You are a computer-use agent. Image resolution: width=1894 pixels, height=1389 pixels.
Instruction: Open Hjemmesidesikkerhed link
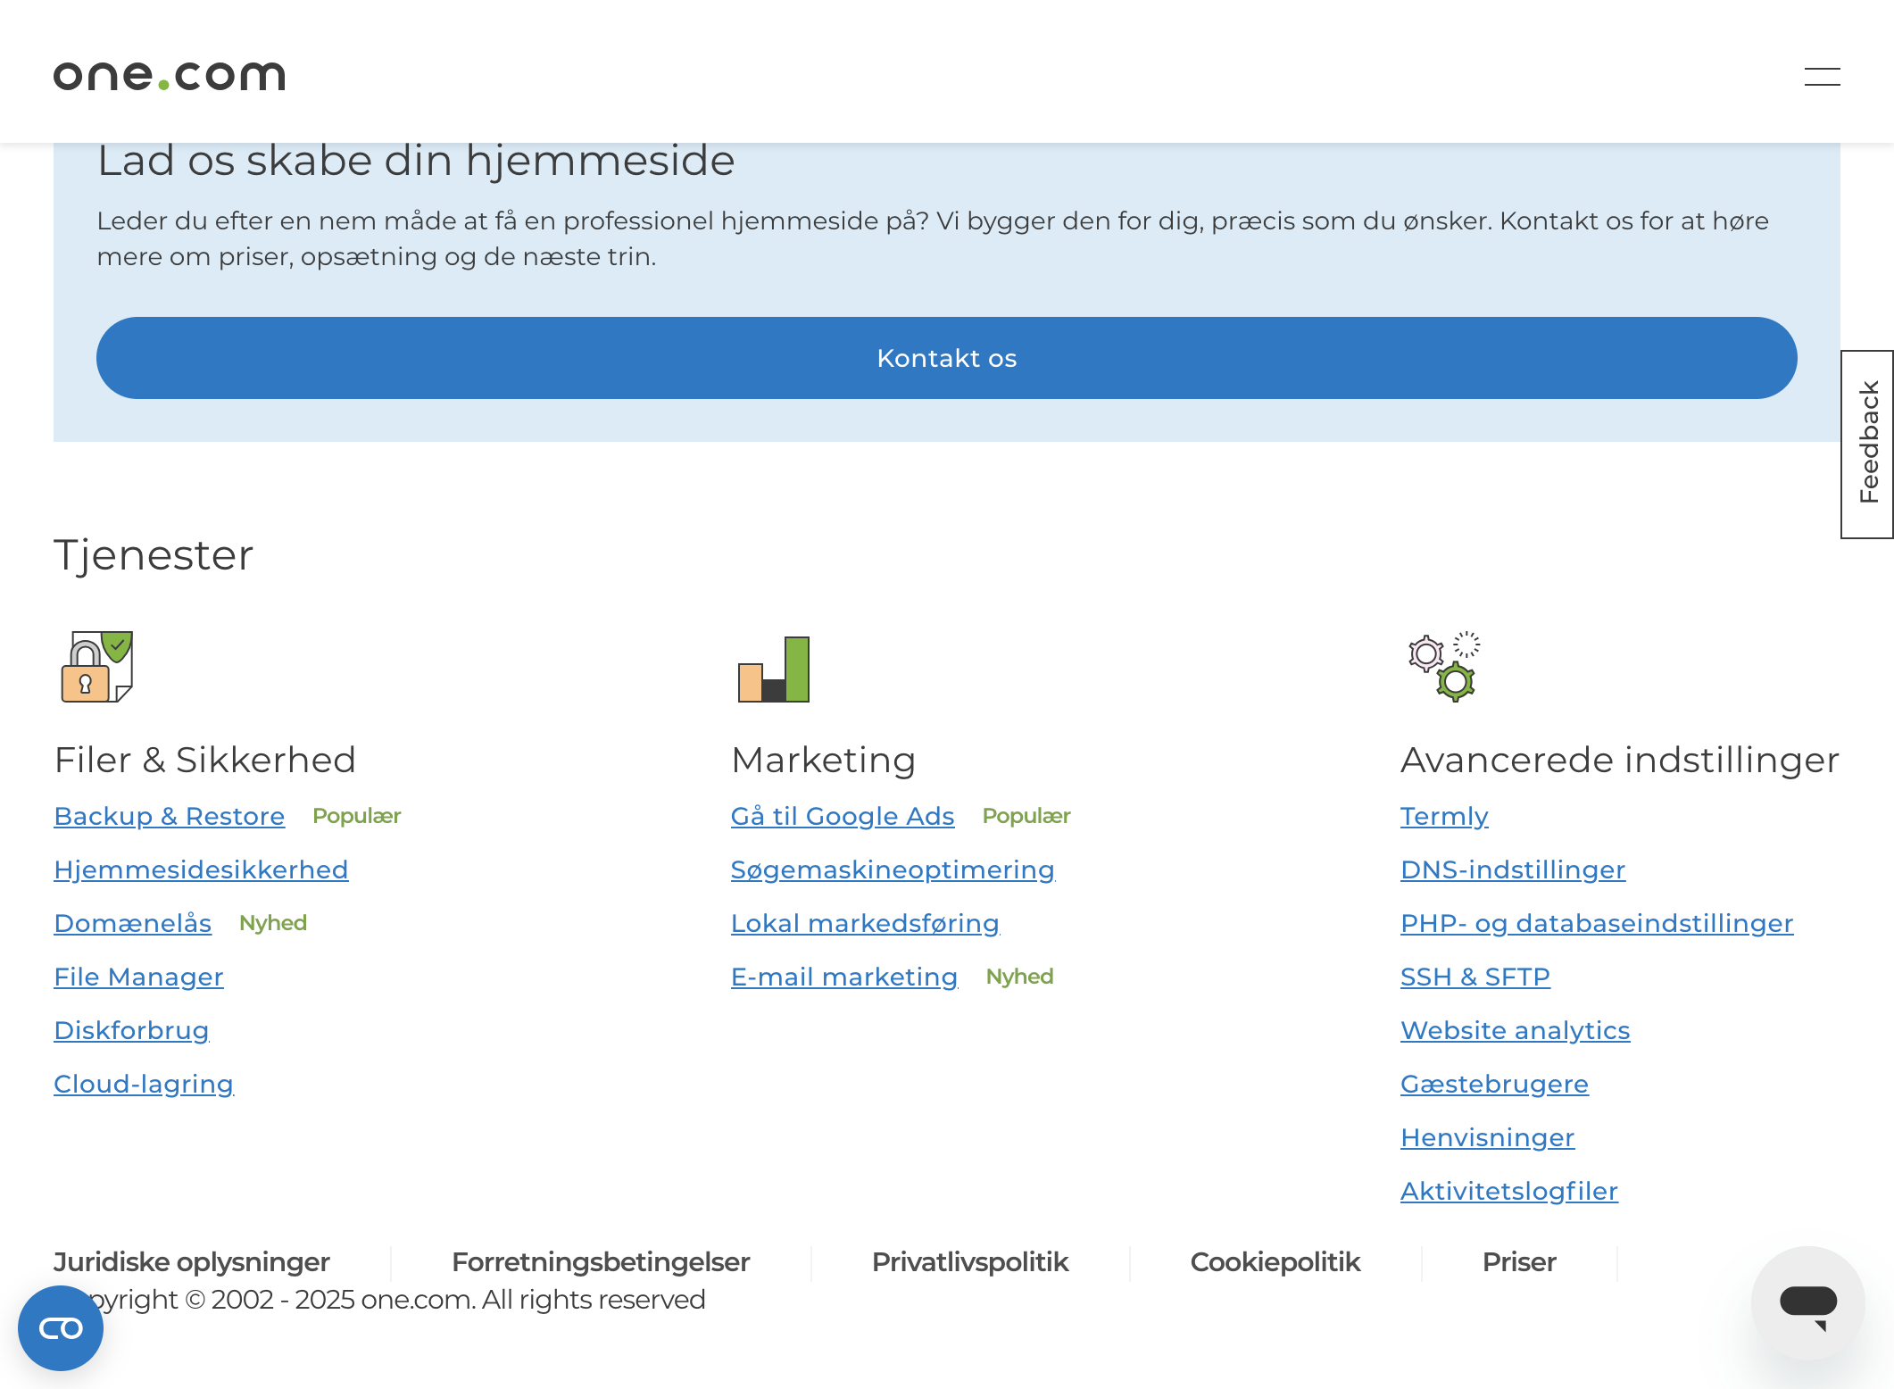201,869
